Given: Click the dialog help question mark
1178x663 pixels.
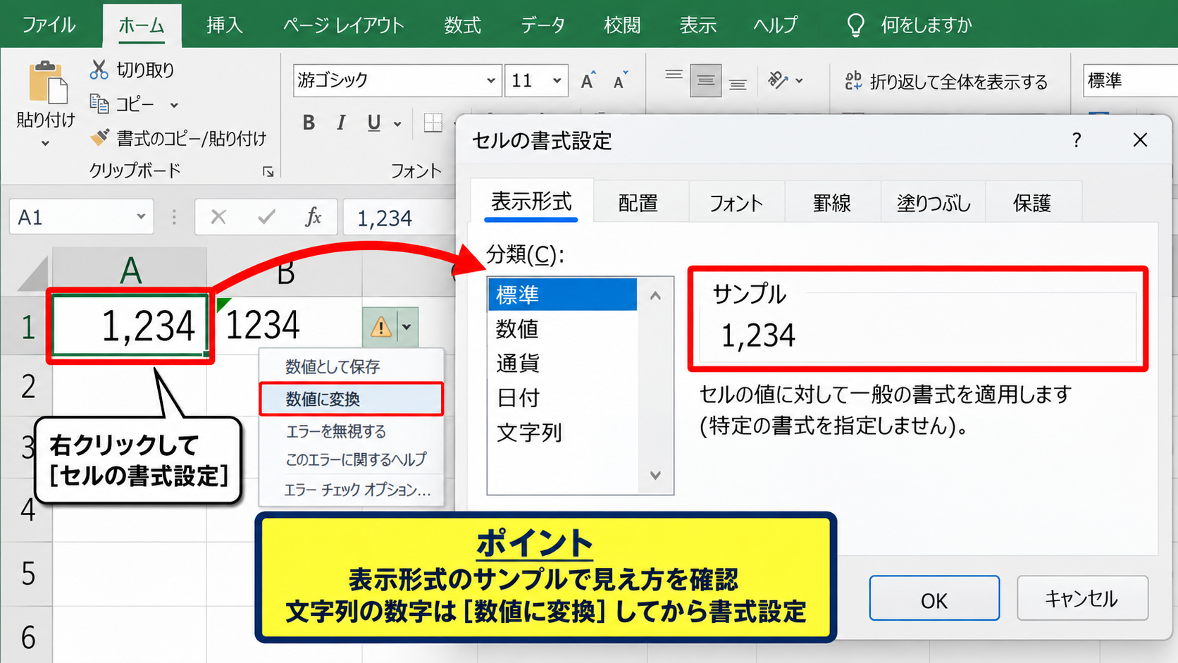Looking at the screenshot, I should click(x=1076, y=140).
